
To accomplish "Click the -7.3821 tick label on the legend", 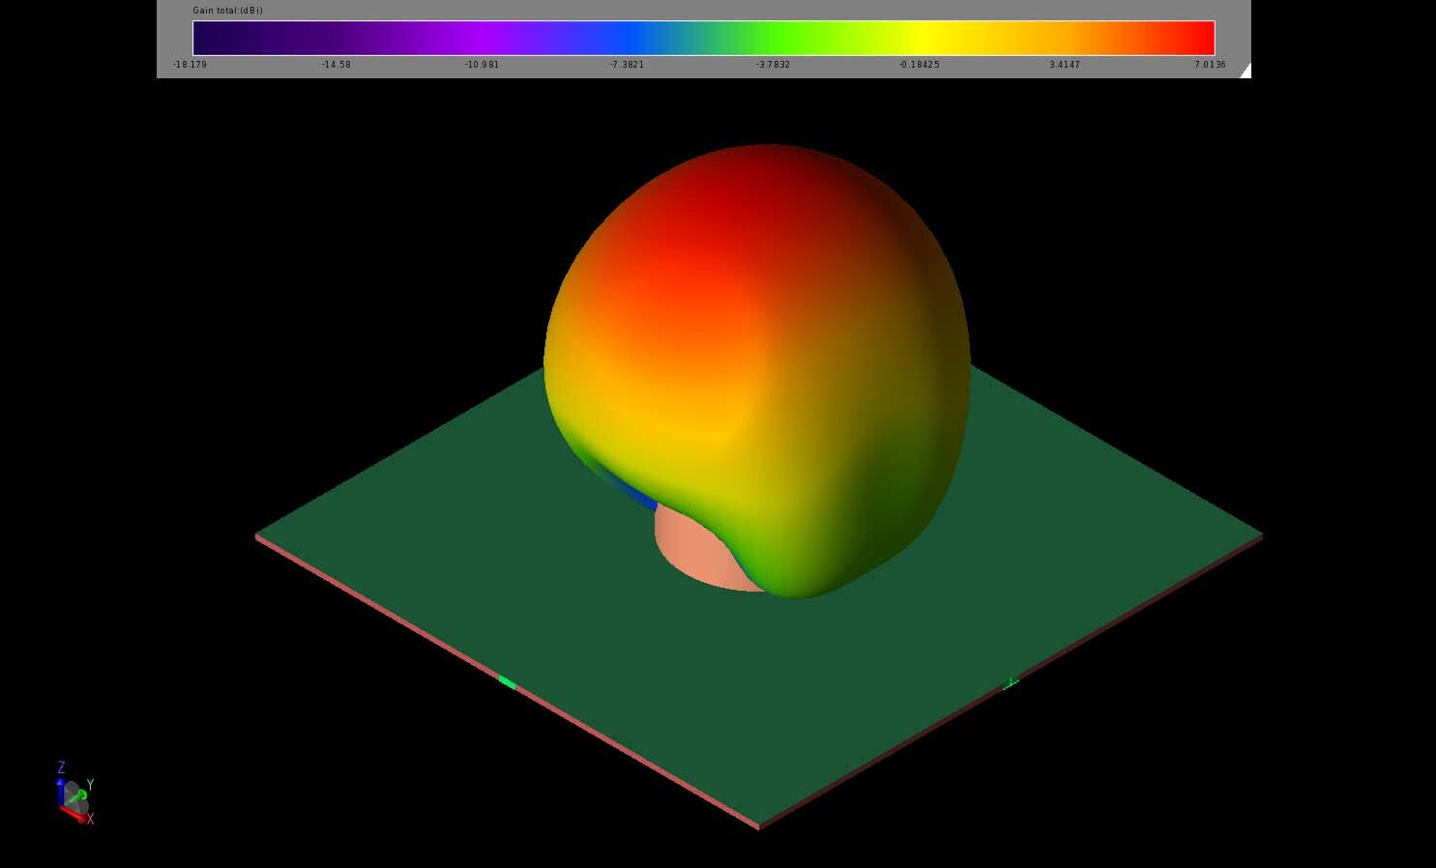I will point(627,65).
